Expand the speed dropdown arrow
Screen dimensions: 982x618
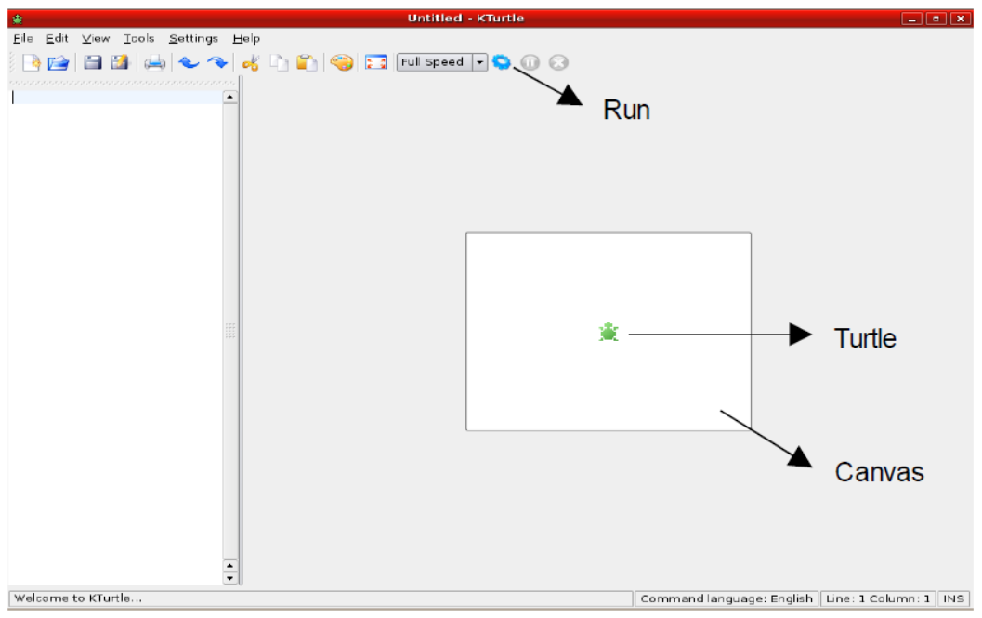pyautogui.click(x=479, y=62)
